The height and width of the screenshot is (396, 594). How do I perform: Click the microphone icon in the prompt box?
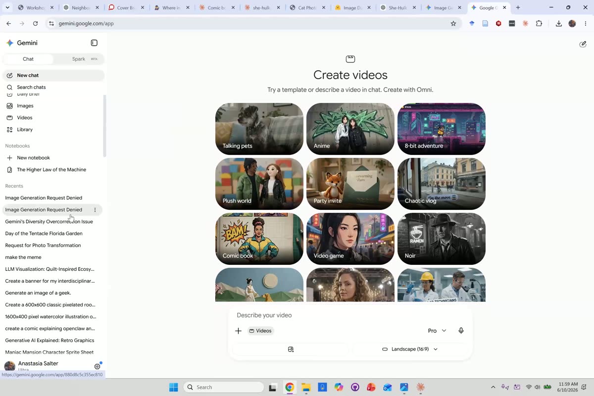[461, 331]
